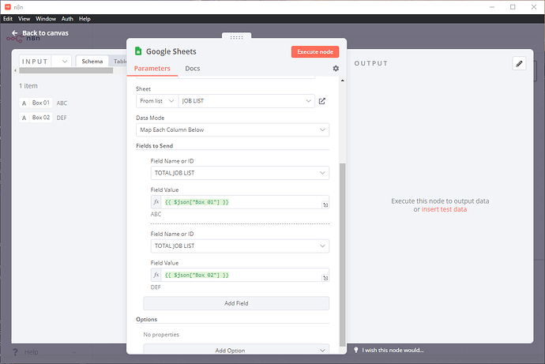Click the scrollbar up arrow in parameters
This screenshot has height=364, width=545.
[342, 81]
